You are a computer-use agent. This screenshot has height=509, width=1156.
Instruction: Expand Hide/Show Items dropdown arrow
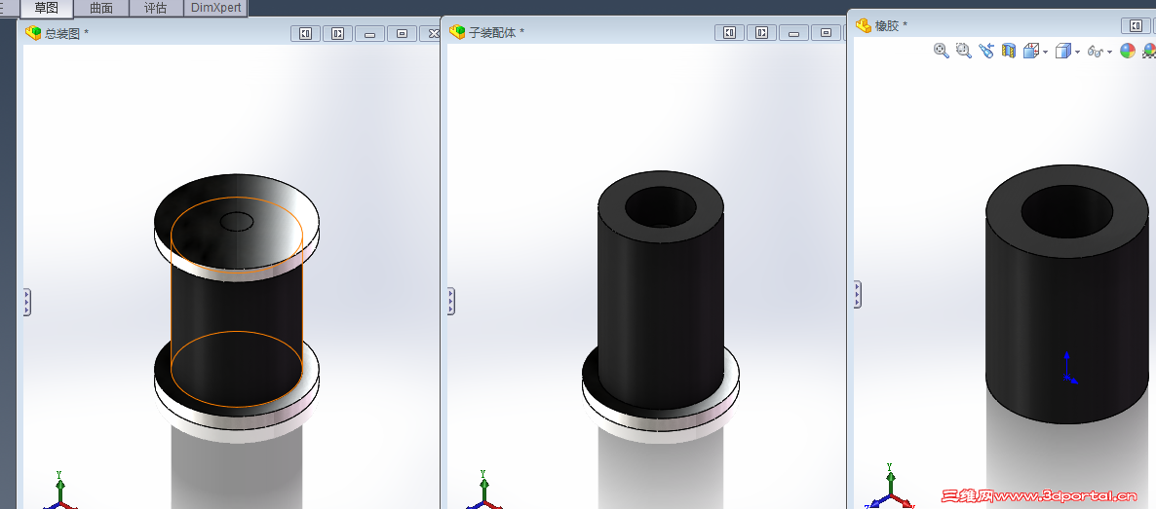[x=1109, y=53]
